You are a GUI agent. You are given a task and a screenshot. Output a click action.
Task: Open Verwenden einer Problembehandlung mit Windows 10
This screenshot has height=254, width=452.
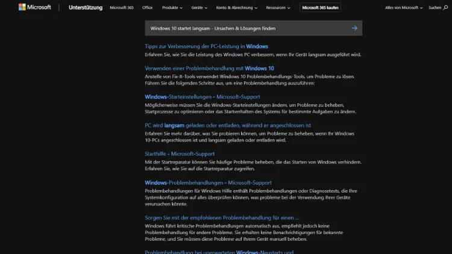point(209,68)
